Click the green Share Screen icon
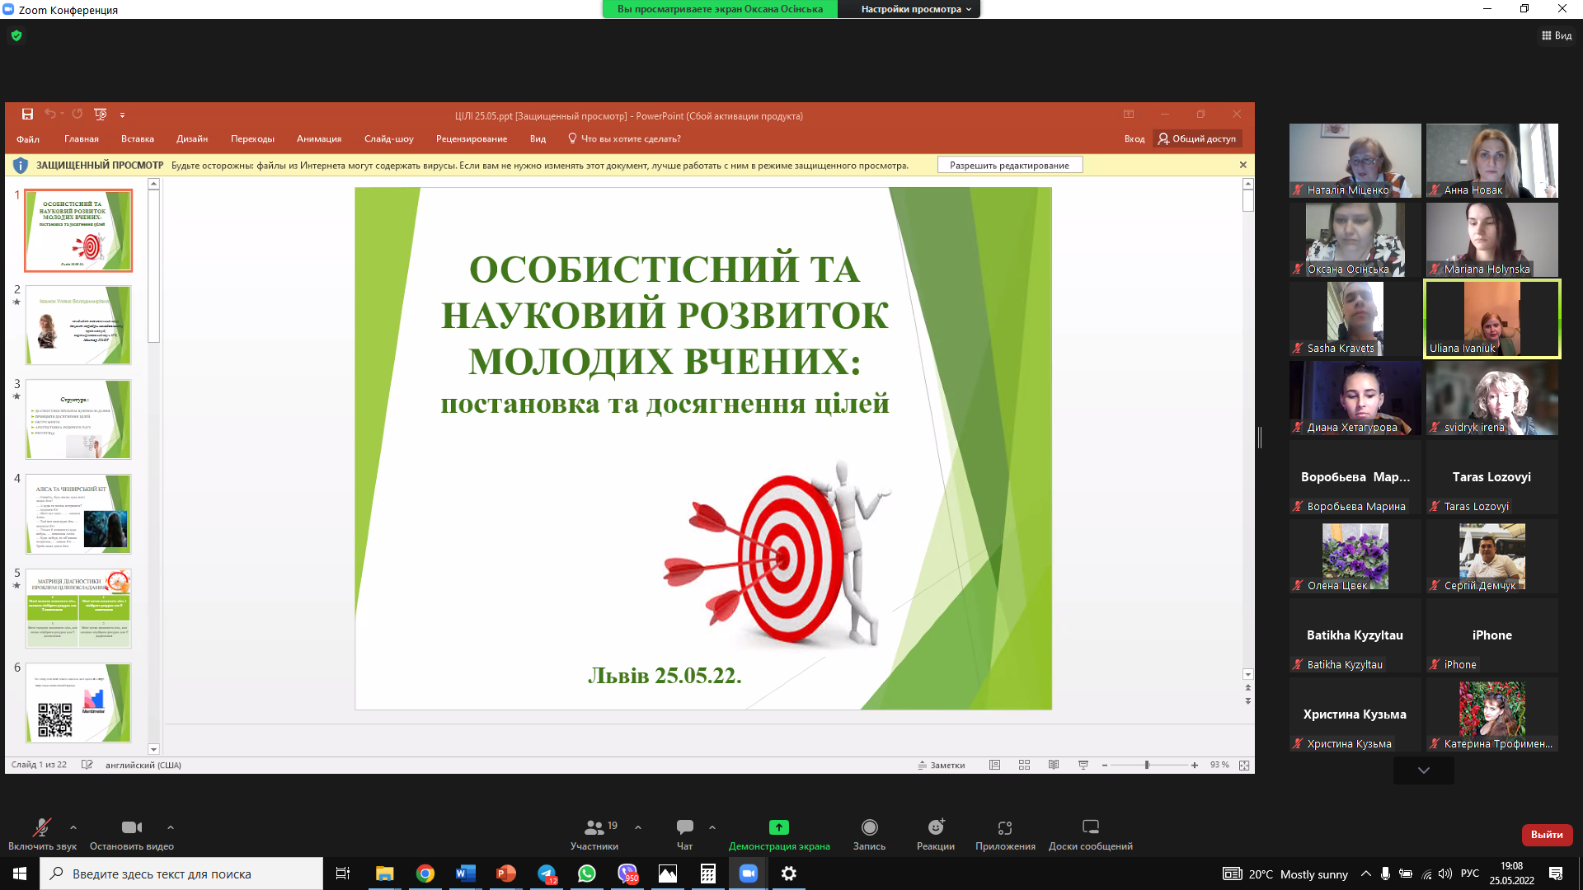Screen dimensions: 1583x890 [778, 827]
